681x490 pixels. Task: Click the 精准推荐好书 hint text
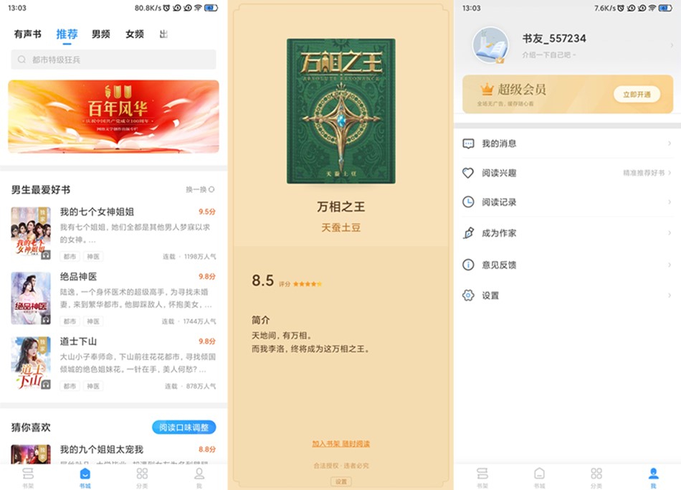pos(644,173)
